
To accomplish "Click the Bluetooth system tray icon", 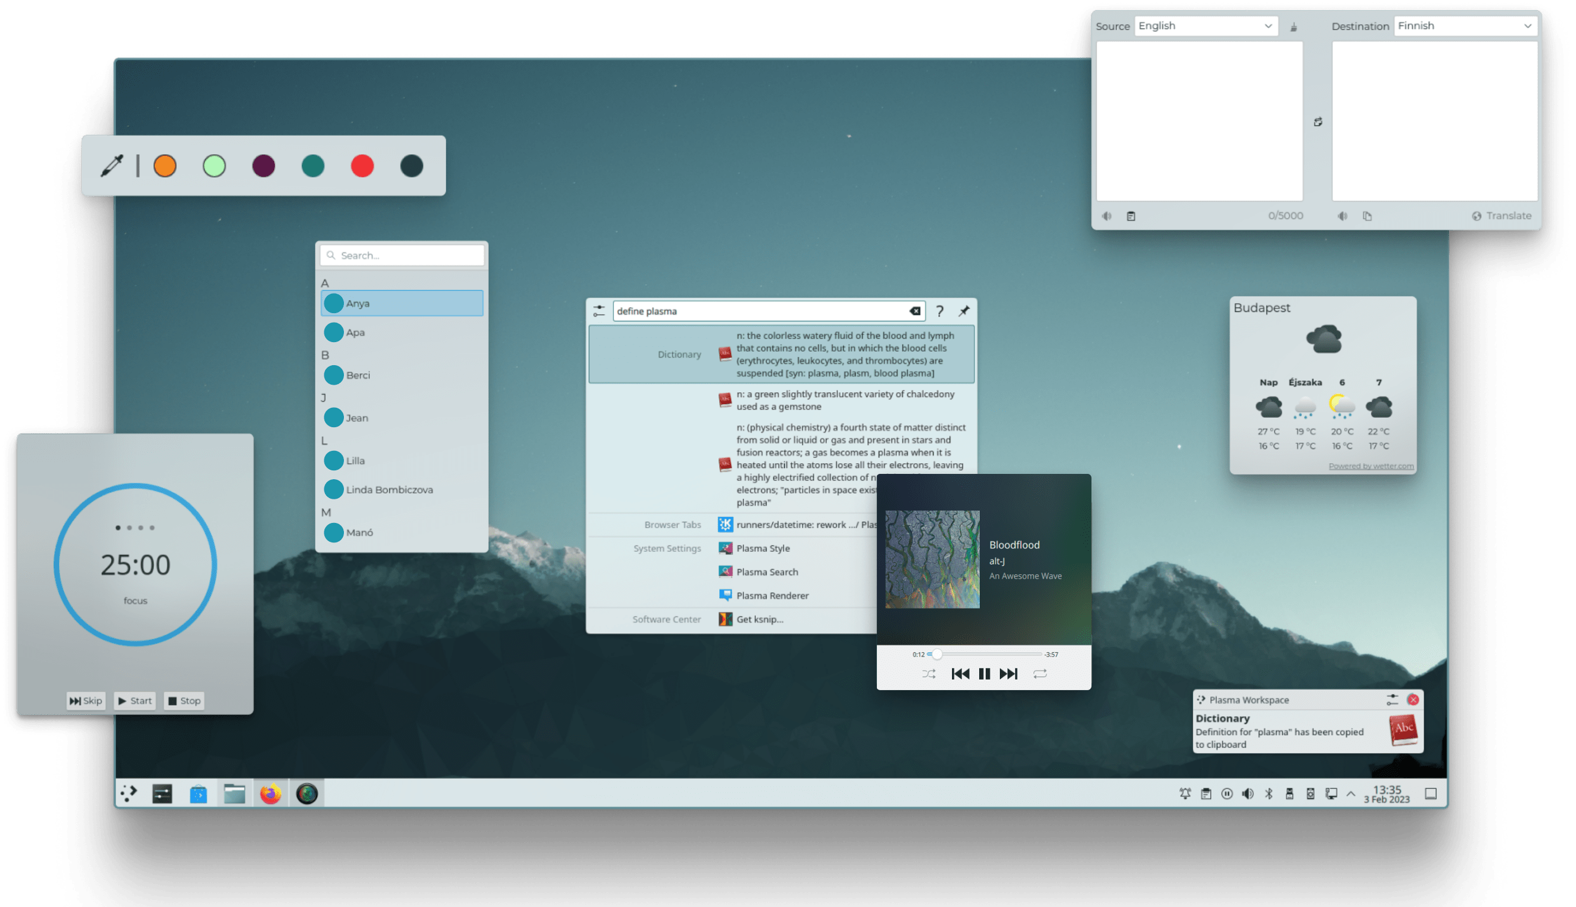I will pos(1268,794).
